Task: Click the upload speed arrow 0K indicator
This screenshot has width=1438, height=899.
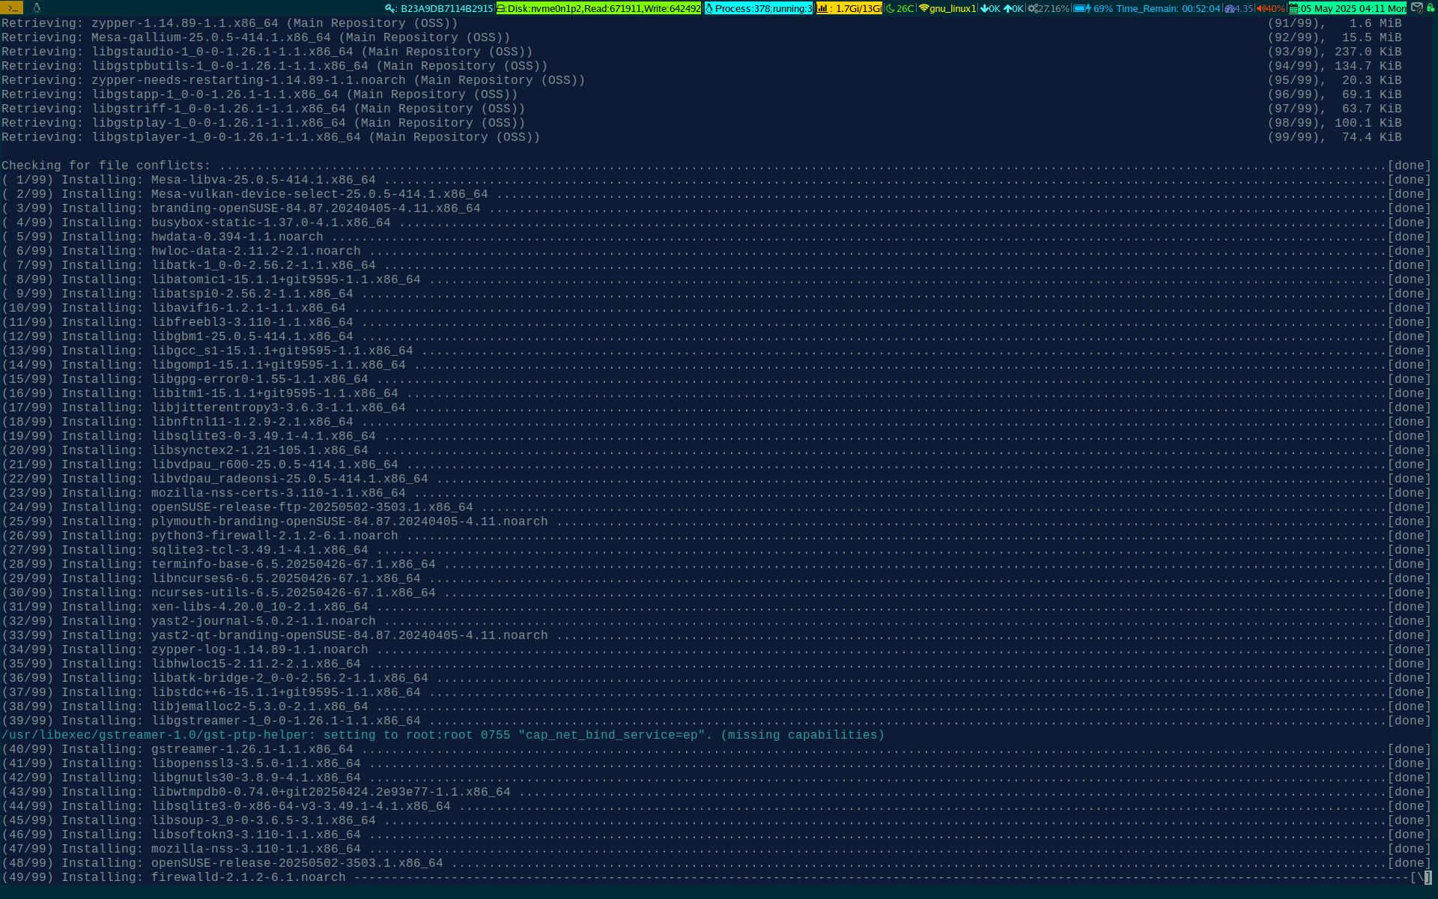Action: coord(1013,8)
